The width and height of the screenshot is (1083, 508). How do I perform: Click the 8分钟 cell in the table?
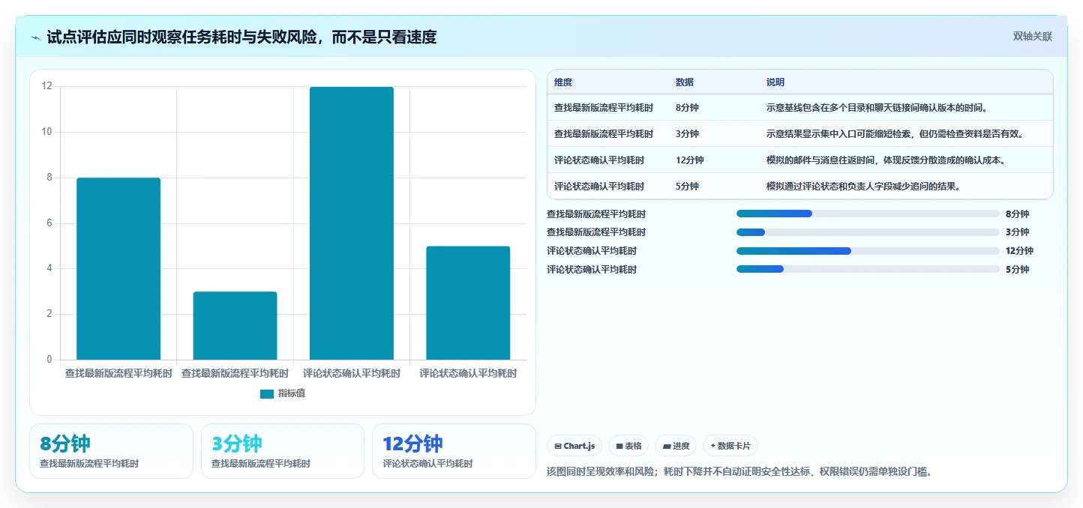click(687, 108)
